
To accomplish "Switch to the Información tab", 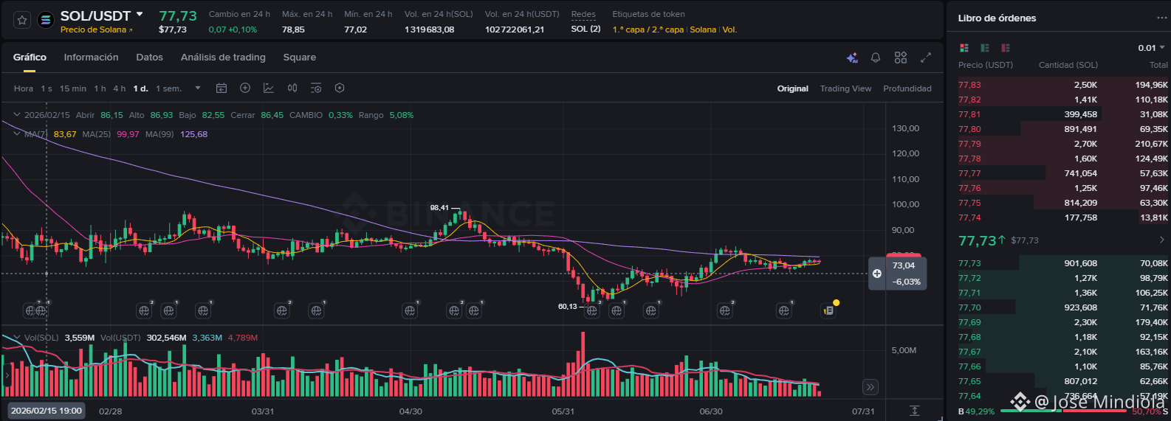I will pos(91,58).
